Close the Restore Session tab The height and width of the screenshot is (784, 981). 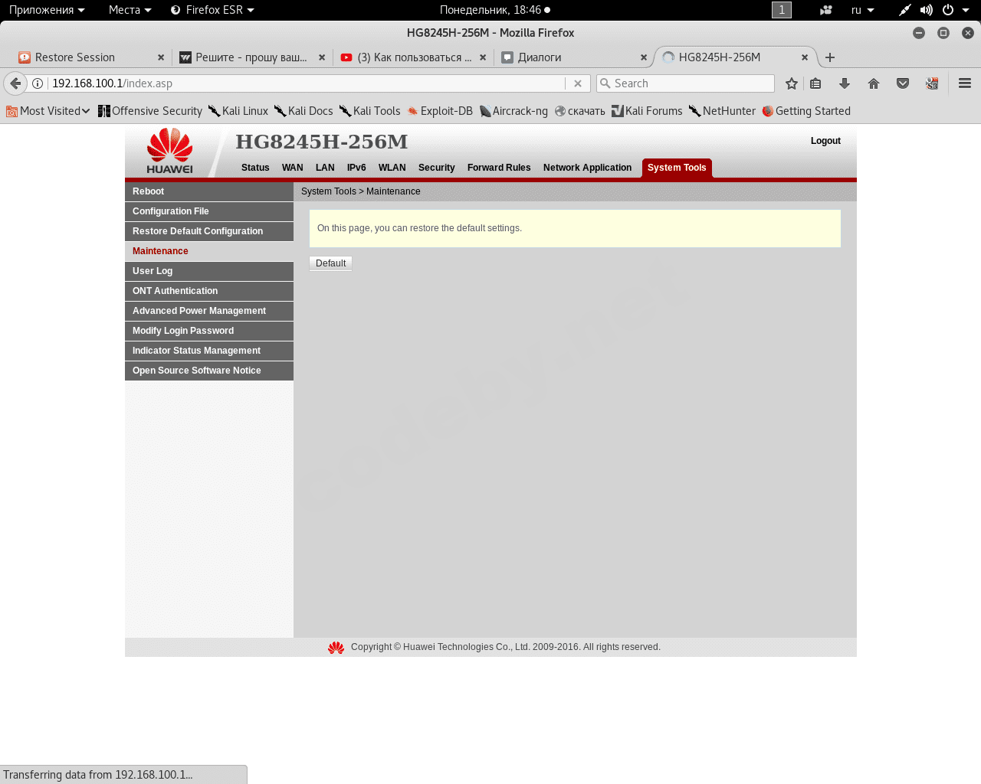[x=161, y=57]
